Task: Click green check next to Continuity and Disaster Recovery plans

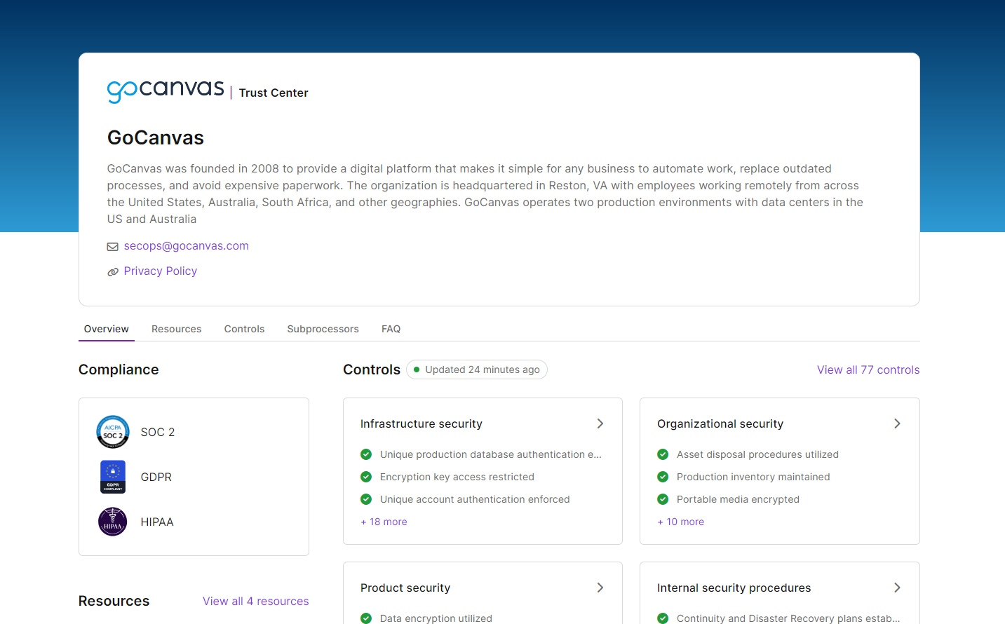Action: click(x=663, y=618)
